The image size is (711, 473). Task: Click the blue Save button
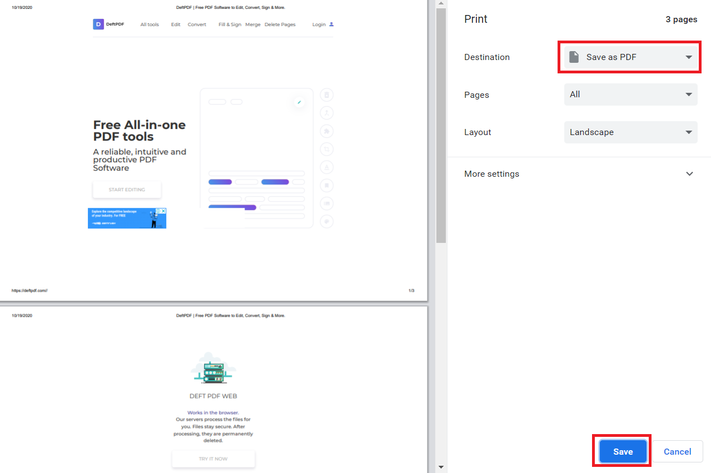coord(623,451)
